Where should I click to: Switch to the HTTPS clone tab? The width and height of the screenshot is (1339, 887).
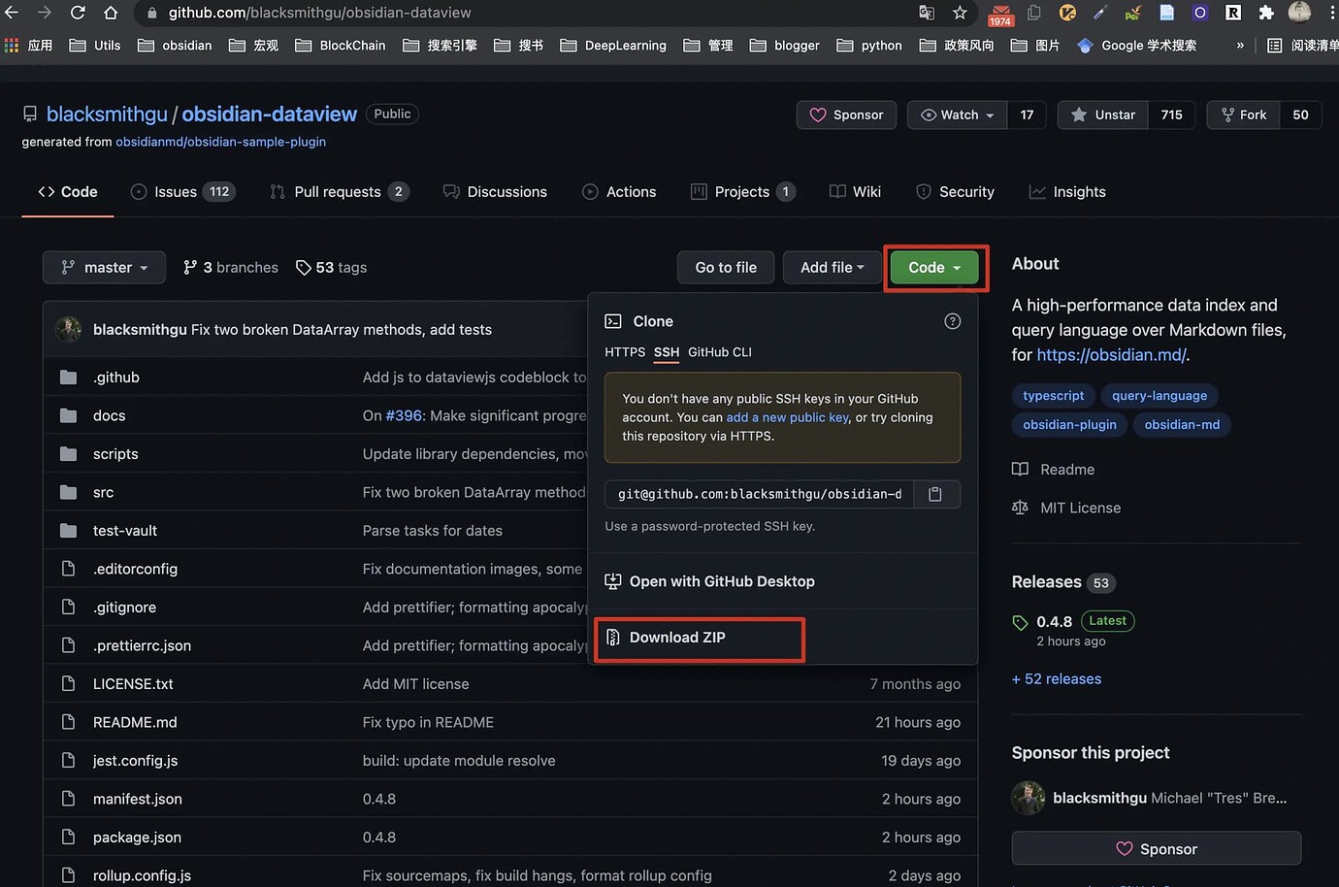(624, 352)
